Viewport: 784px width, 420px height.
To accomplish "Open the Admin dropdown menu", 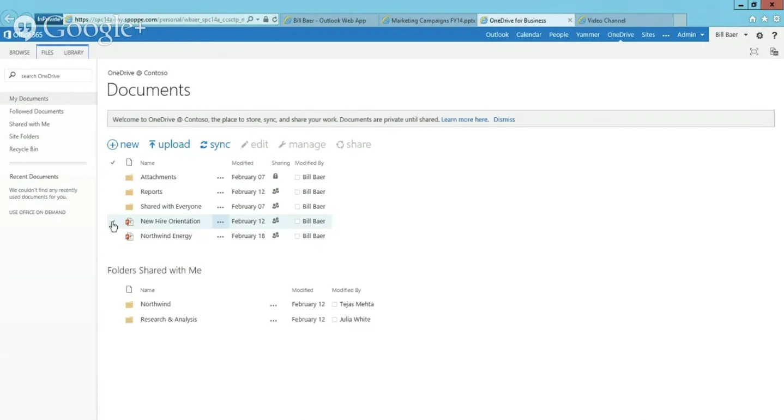I will [x=691, y=34].
